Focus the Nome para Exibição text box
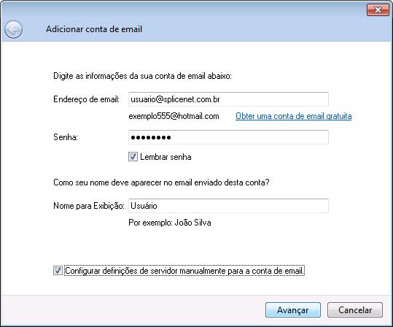The height and width of the screenshot is (327, 393). (x=228, y=206)
